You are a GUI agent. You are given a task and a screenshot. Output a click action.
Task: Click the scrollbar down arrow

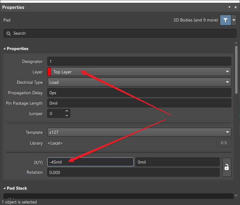pyautogui.click(x=236, y=195)
